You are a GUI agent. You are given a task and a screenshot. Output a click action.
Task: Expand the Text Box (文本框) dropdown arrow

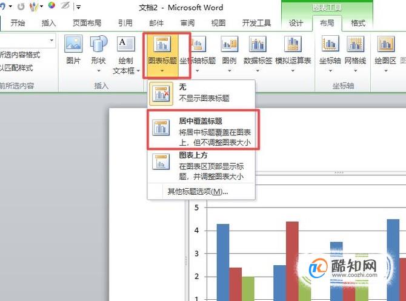tap(138, 70)
